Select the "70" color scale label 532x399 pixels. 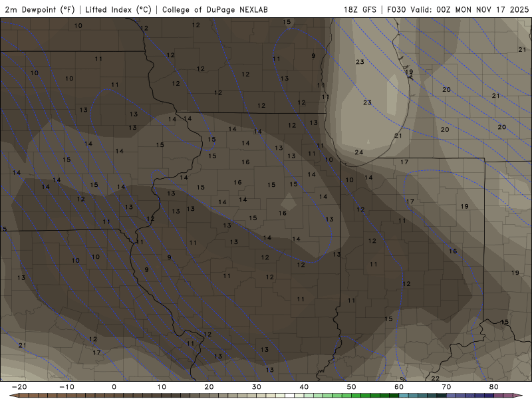446,387
